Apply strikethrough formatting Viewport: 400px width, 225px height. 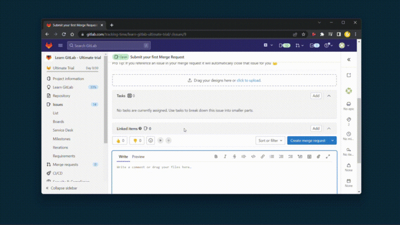coord(235,156)
